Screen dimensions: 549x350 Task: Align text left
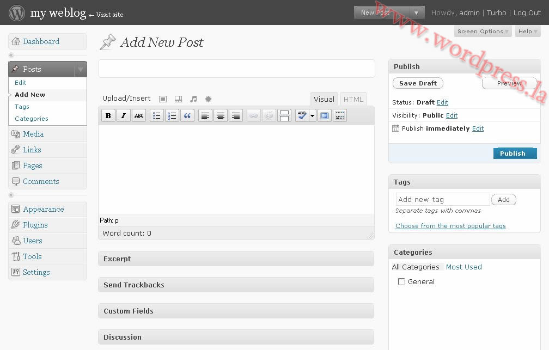click(205, 115)
